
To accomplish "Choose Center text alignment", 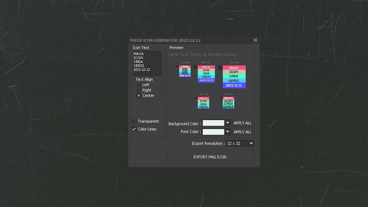I will [x=139, y=96].
